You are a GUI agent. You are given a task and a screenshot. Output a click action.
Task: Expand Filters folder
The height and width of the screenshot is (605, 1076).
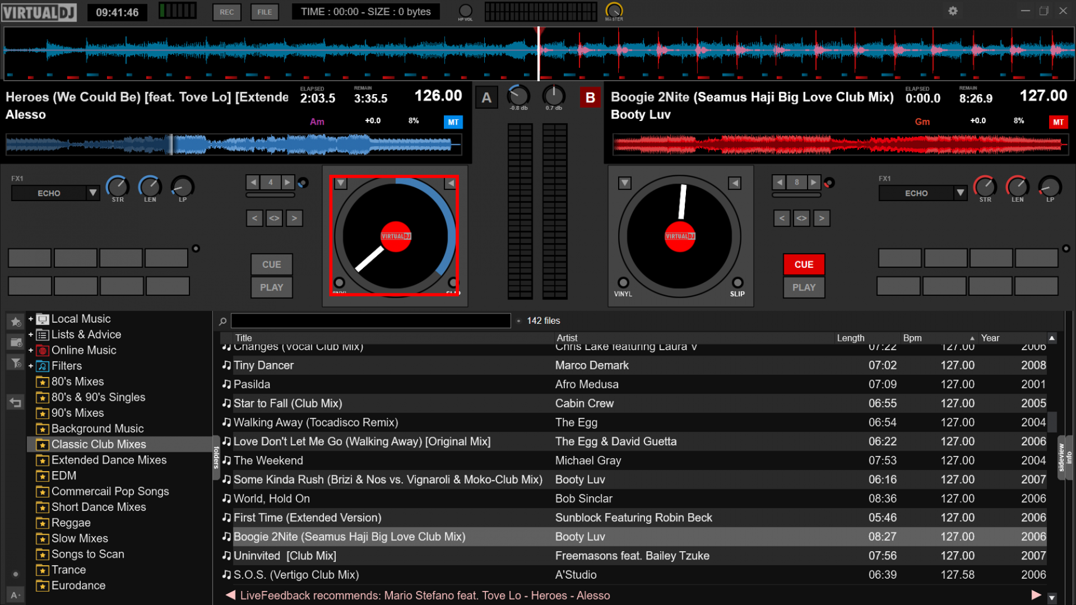pyautogui.click(x=31, y=366)
